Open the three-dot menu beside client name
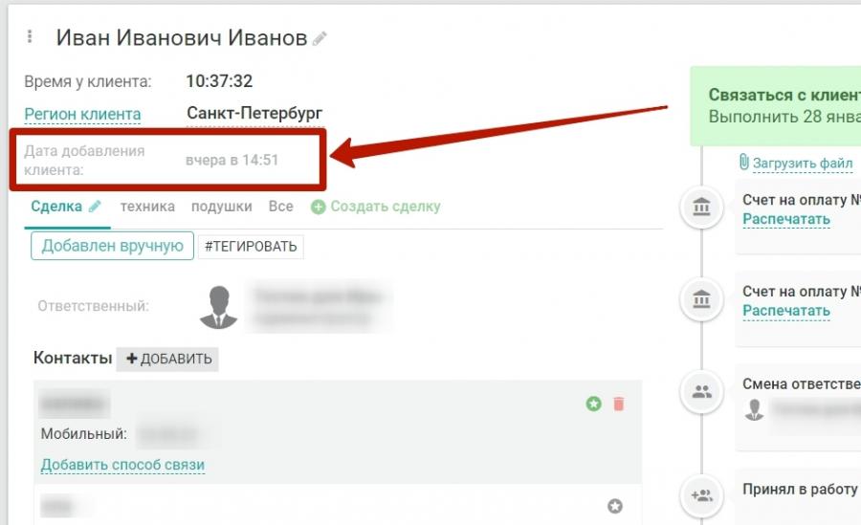The width and height of the screenshot is (861, 525). click(30, 36)
